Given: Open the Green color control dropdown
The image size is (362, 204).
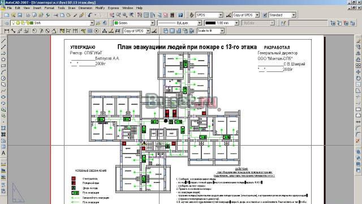Looking at the screenshot, I should [152, 23].
